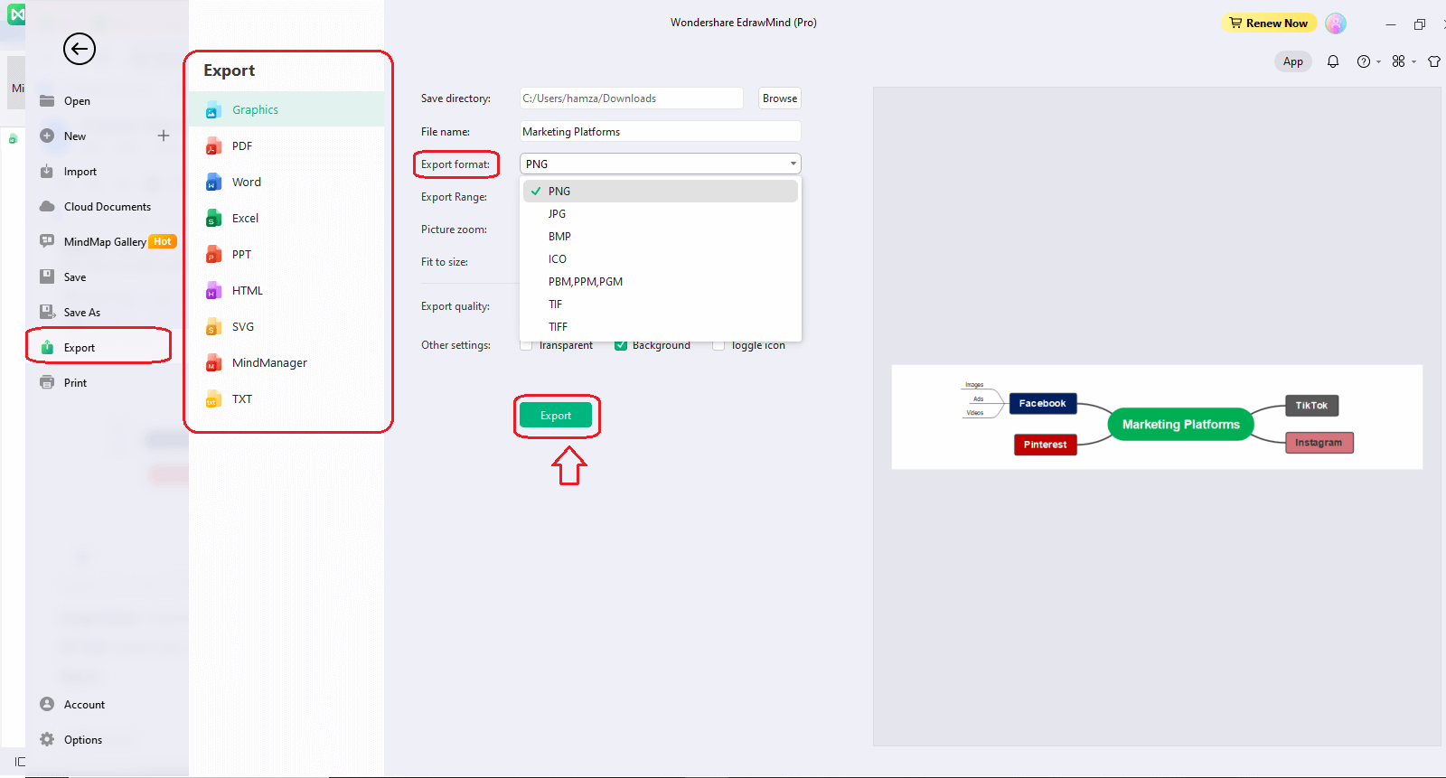Uncheck the Background checkbox
1446x778 pixels.
(621, 345)
